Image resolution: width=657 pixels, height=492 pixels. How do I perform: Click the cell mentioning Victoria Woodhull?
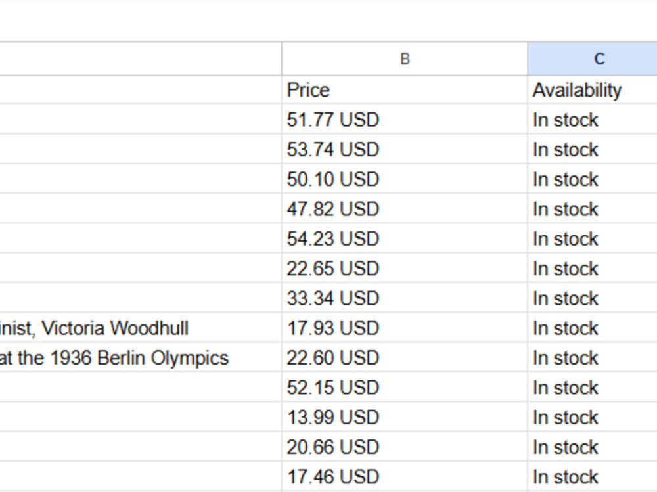pyautogui.click(x=141, y=328)
